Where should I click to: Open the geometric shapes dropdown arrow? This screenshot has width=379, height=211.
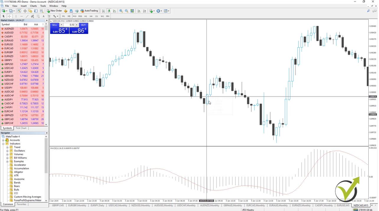58,16
